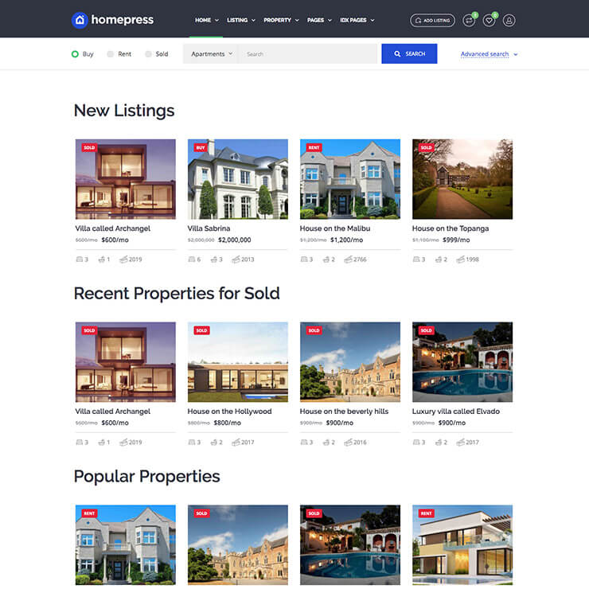
Task: Click the $1,200/mo price text
Action: 346,240
